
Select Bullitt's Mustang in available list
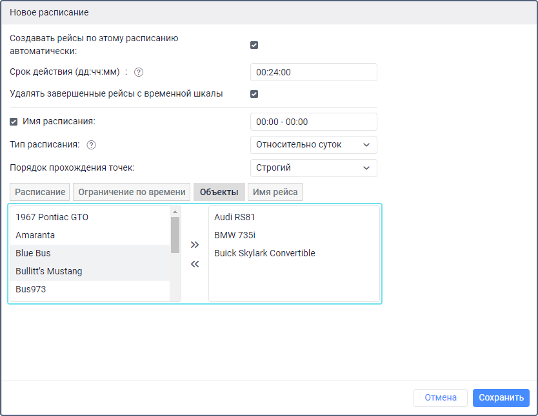[x=49, y=271]
